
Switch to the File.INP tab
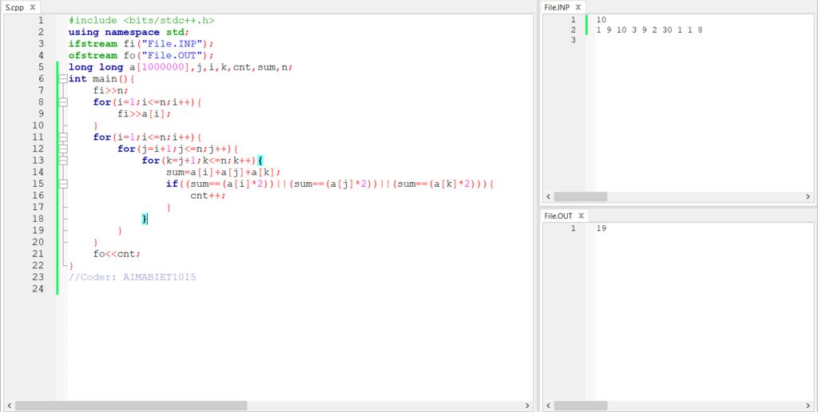[557, 7]
